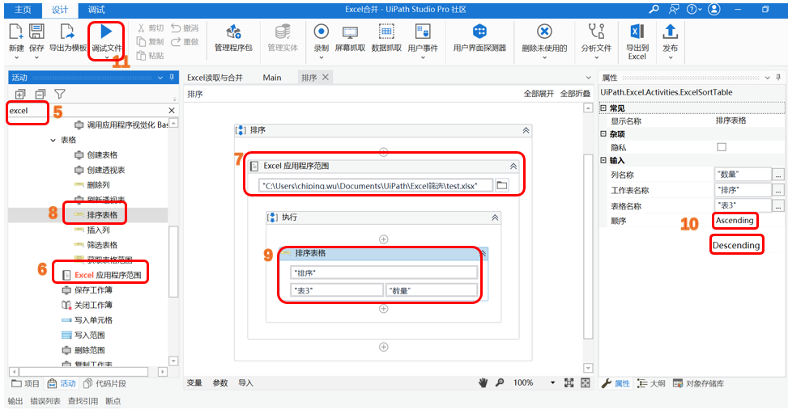Open the 导入 imports panel
This screenshot has height=414, width=788.
pos(245,383)
